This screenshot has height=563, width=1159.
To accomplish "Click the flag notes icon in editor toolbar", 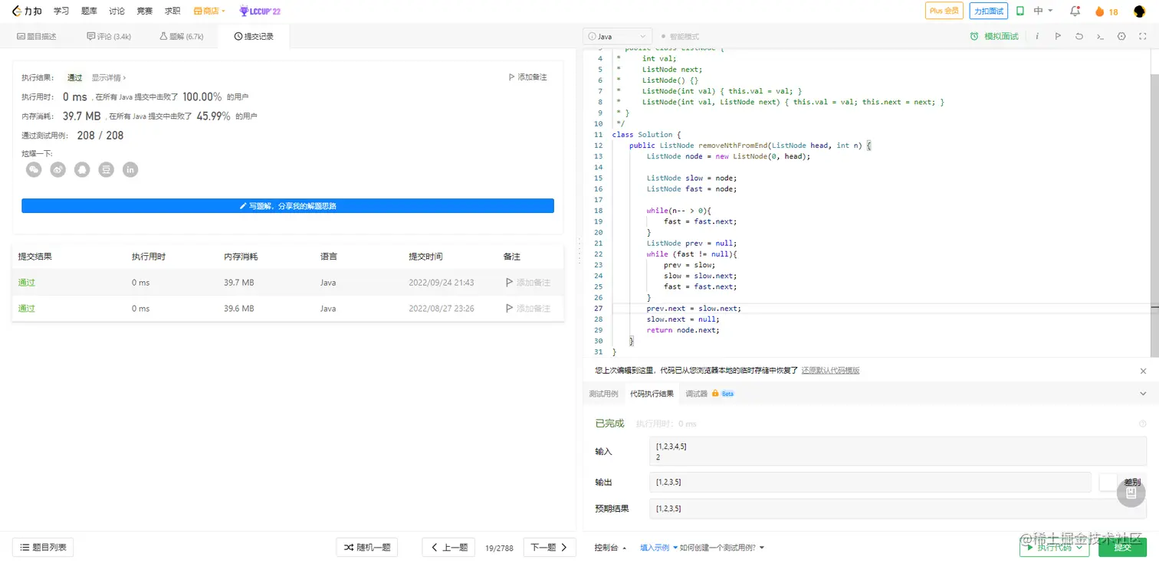I will click(1058, 36).
